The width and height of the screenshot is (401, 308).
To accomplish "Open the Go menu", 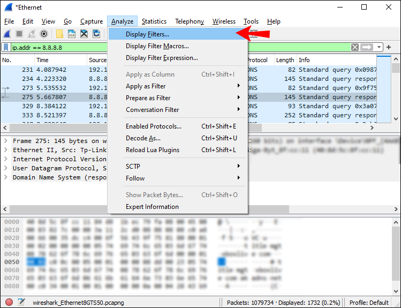I will (x=67, y=21).
